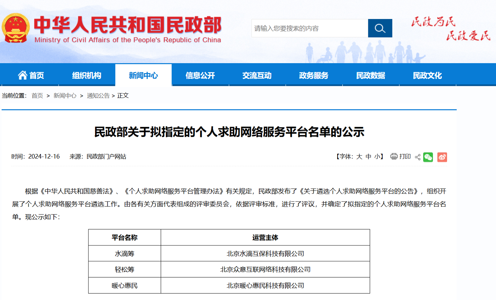Select large font size 大

[x=359, y=157]
